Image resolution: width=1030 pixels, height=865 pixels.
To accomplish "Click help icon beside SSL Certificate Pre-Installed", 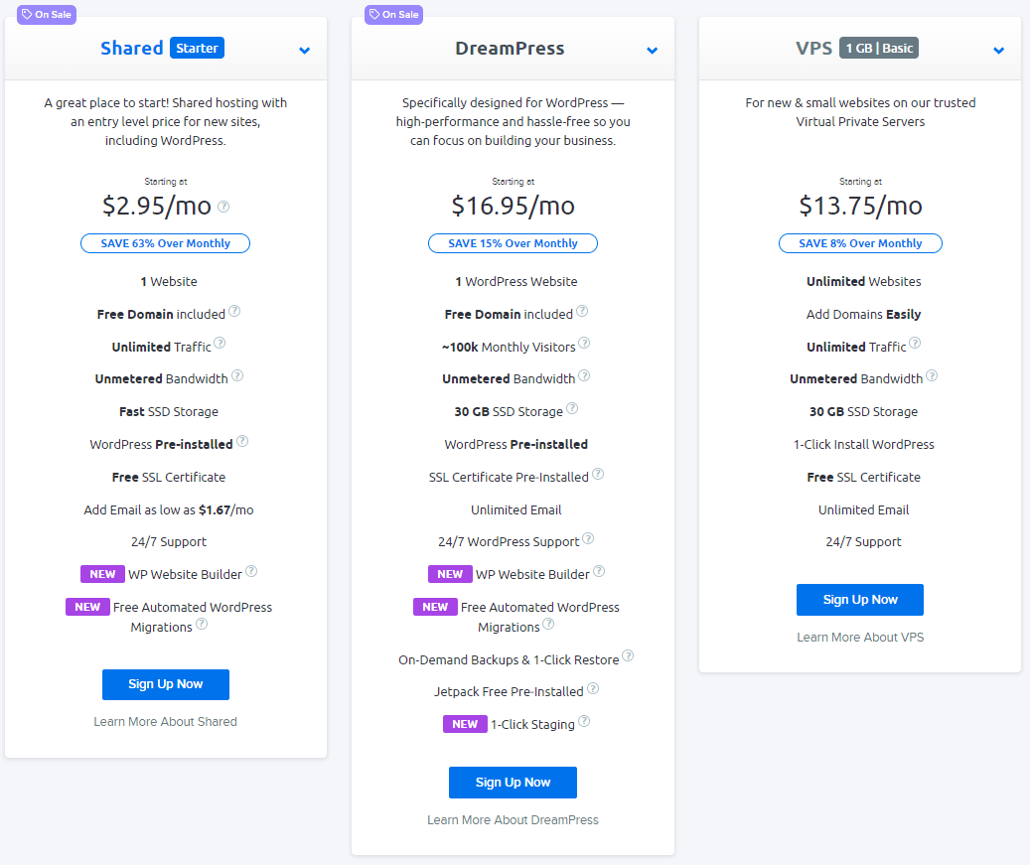I will 598,474.
